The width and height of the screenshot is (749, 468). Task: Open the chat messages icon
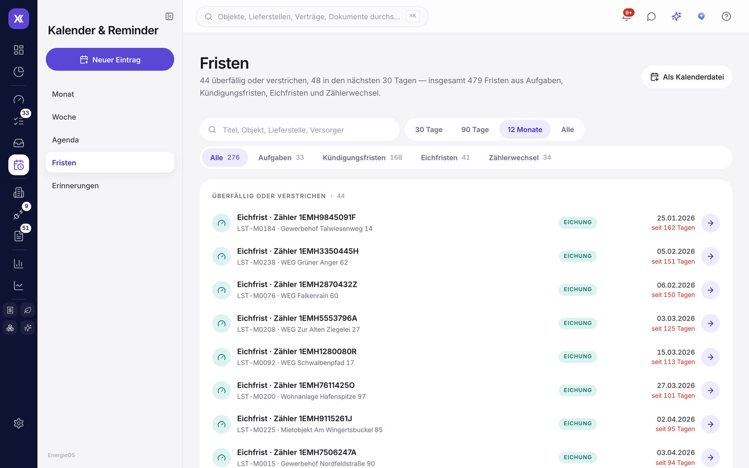[x=651, y=16]
